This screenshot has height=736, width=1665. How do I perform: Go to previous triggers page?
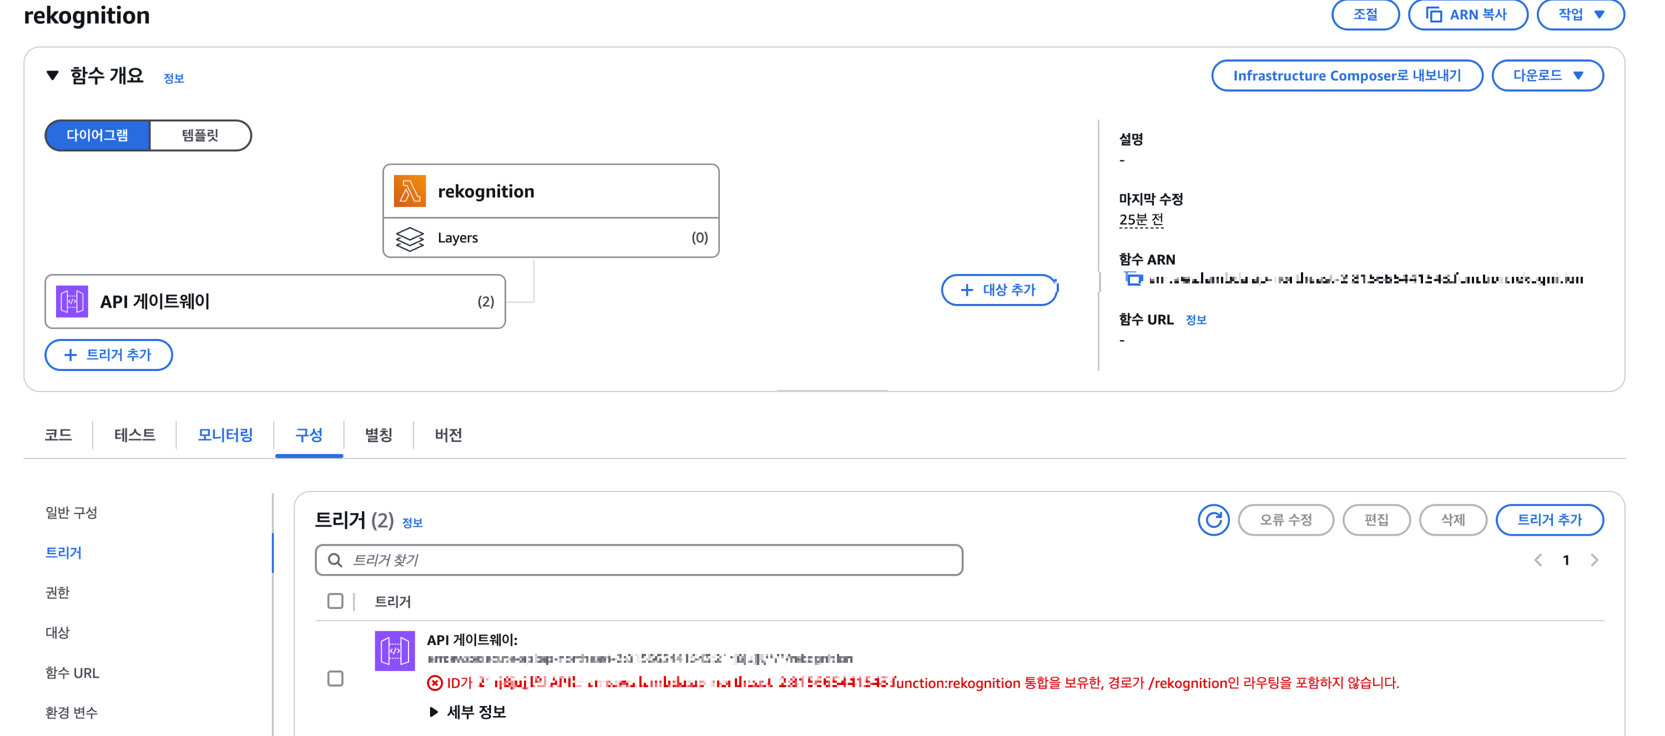point(1538,560)
